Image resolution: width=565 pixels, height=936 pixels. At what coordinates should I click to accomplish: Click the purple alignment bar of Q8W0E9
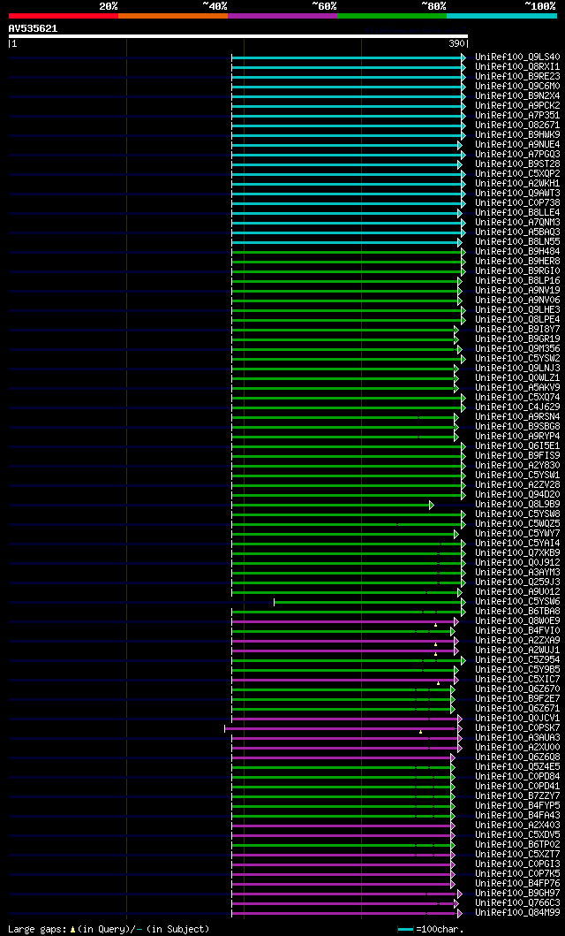tap(344, 621)
